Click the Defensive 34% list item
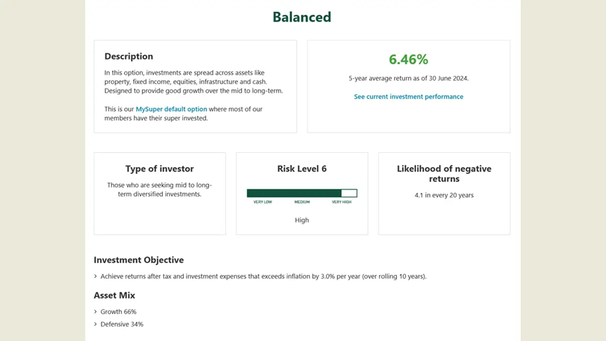 [x=122, y=324]
